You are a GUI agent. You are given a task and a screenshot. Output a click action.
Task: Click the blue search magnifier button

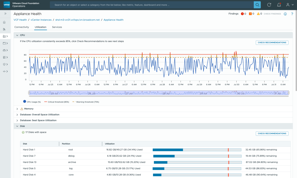click(x=257, y=5)
